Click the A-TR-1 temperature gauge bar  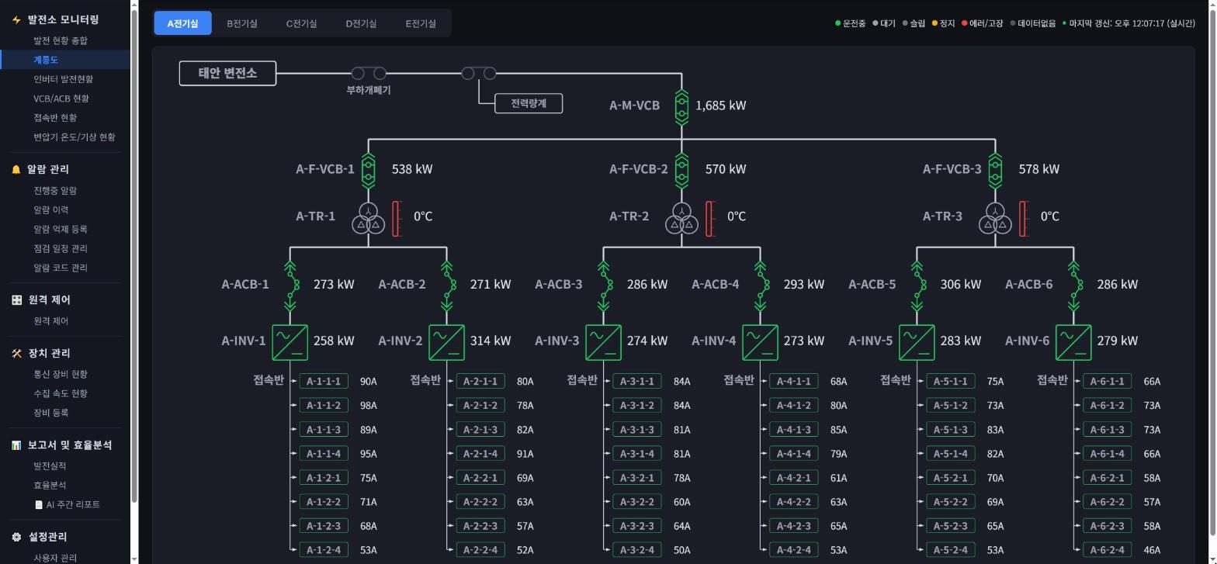(x=397, y=219)
